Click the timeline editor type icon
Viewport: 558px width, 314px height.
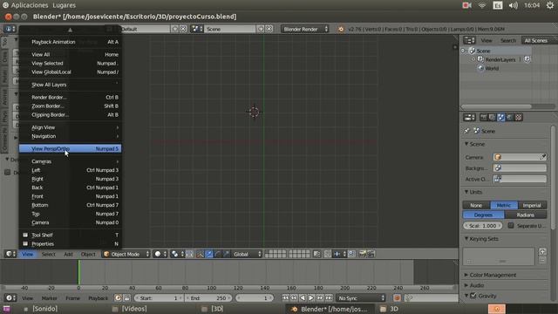(x=10, y=298)
